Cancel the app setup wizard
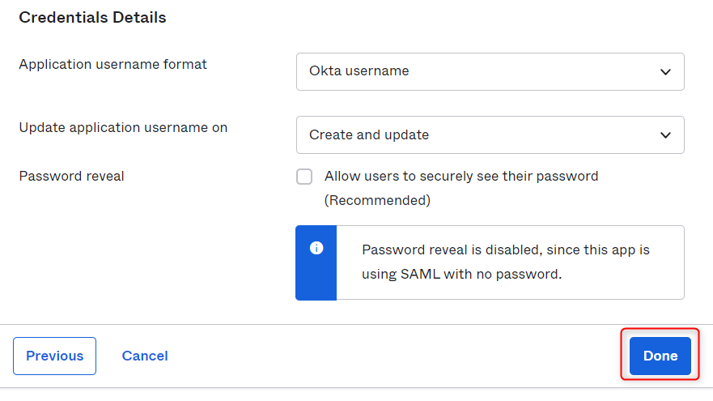 [x=145, y=356]
